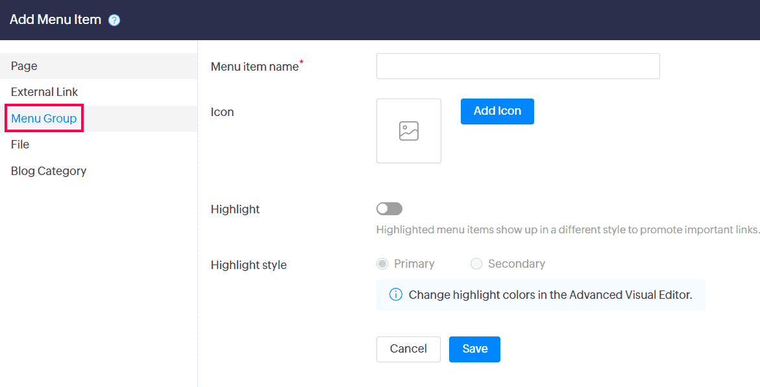
Task: Click the 'Menu item name' label
Action: pos(254,67)
